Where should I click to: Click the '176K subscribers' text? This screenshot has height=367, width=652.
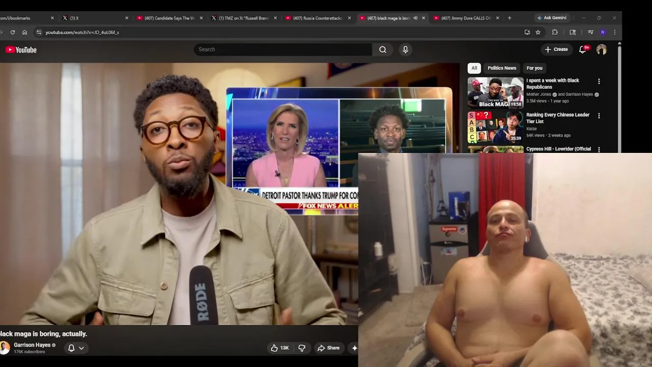[x=30, y=352]
